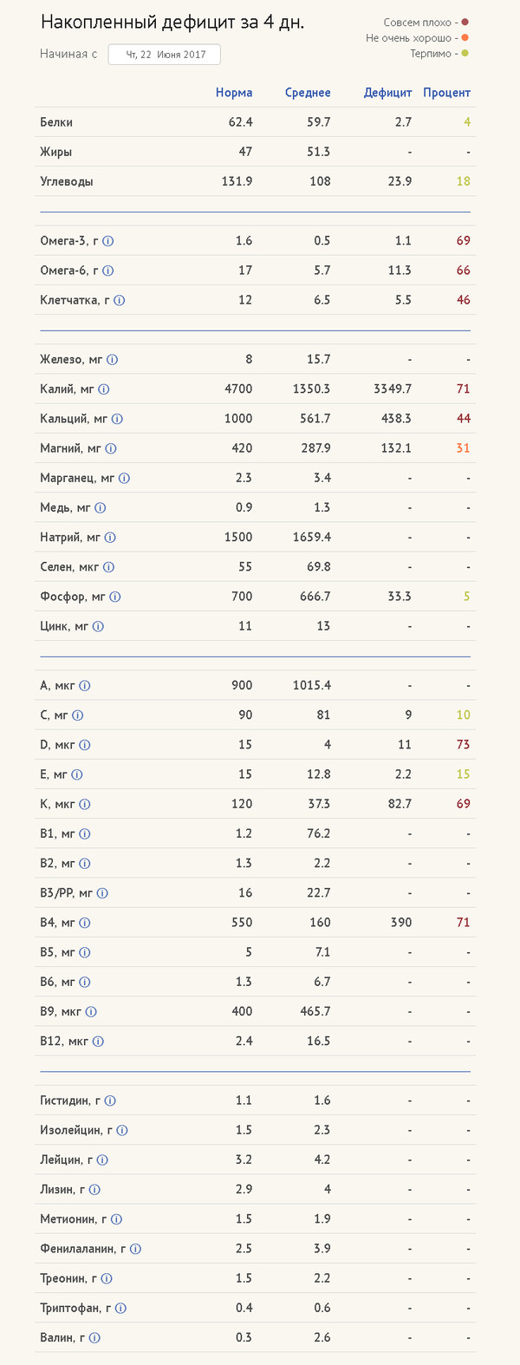The image size is (520, 1365).
Task: Click info icon next to B3/PP
Action: coord(102,893)
